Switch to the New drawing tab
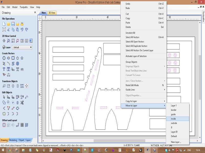The image size is (205, 153). tap(44, 13)
